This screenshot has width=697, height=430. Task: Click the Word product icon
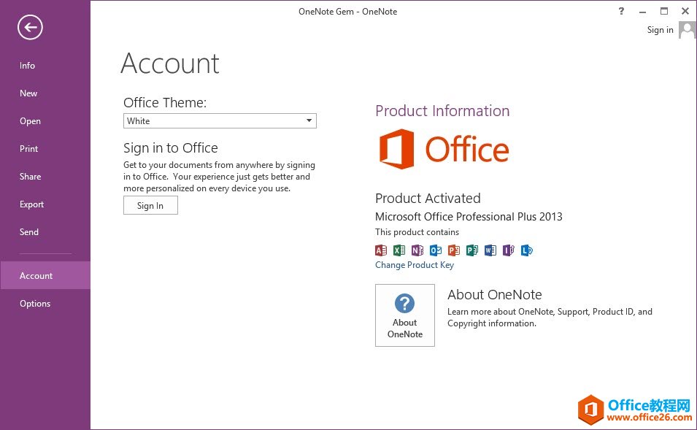490,250
